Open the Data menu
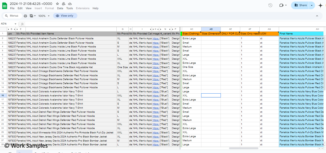The height and width of the screenshot is (153, 326). [60, 8]
